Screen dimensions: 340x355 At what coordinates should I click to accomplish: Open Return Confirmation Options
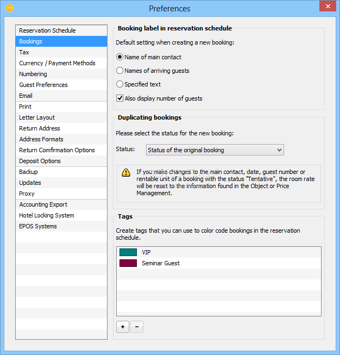[x=61, y=150]
